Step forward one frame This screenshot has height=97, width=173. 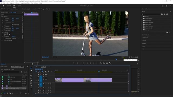coord(94,63)
